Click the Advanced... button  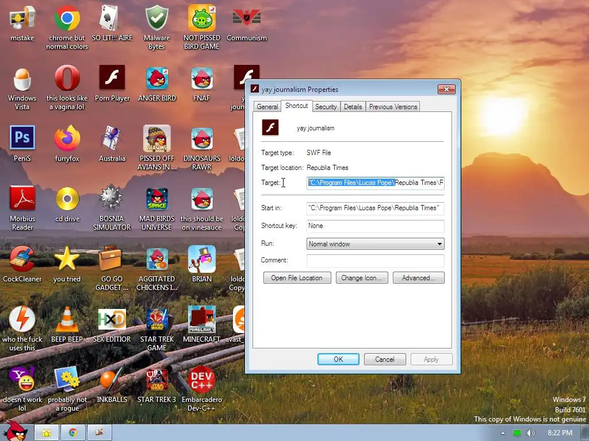click(x=419, y=278)
